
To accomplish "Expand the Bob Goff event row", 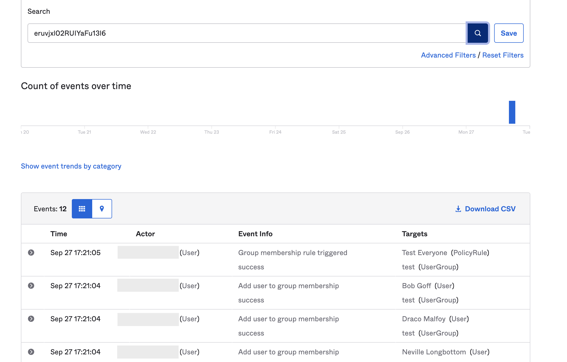I will (x=31, y=286).
